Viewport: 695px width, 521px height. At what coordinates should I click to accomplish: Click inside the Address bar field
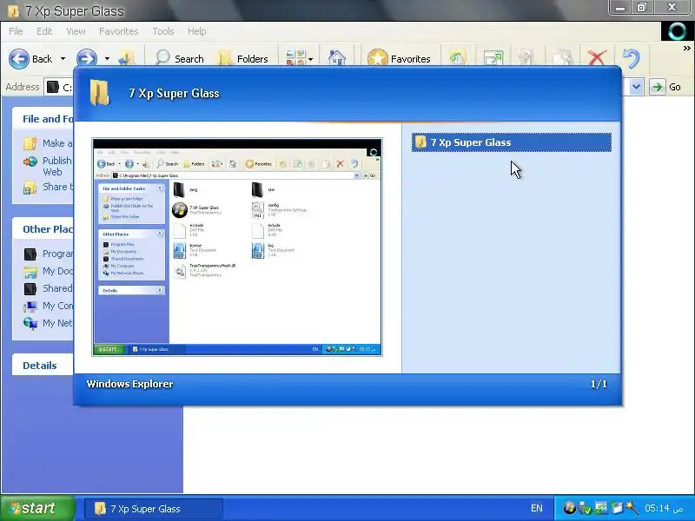[60, 88]
